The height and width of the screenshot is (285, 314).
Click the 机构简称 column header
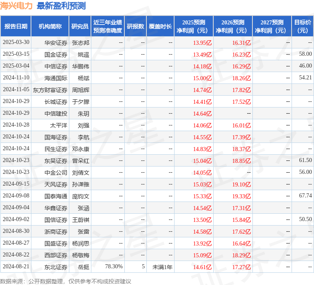pyautogui.click(x=50, y=26)
